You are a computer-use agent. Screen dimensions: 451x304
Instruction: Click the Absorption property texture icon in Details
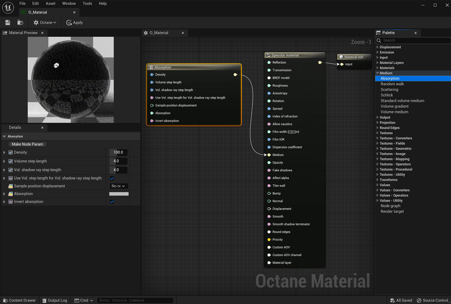[x=11, y=194]
